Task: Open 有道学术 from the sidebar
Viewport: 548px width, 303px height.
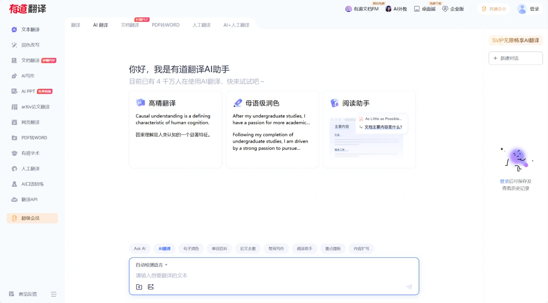Action: point(31,153)
